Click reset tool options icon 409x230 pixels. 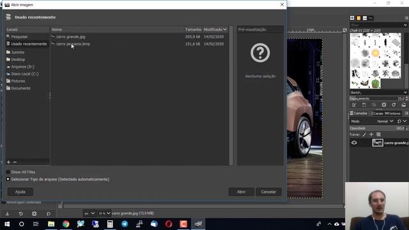pos(49,214)
